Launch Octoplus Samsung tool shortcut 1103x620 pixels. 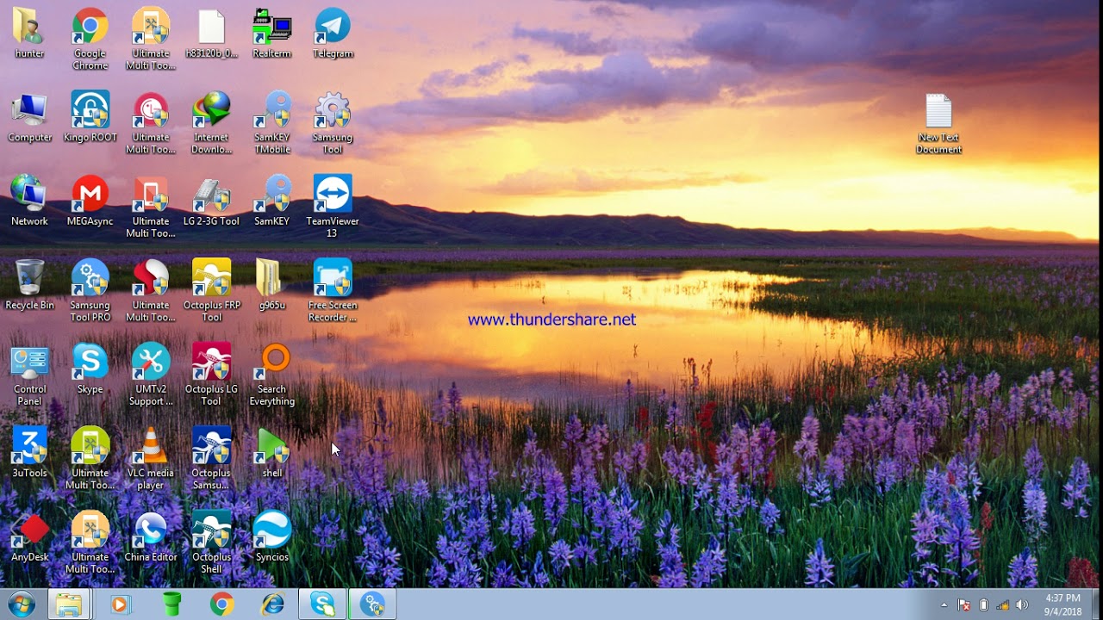click(x=211, y=459)
